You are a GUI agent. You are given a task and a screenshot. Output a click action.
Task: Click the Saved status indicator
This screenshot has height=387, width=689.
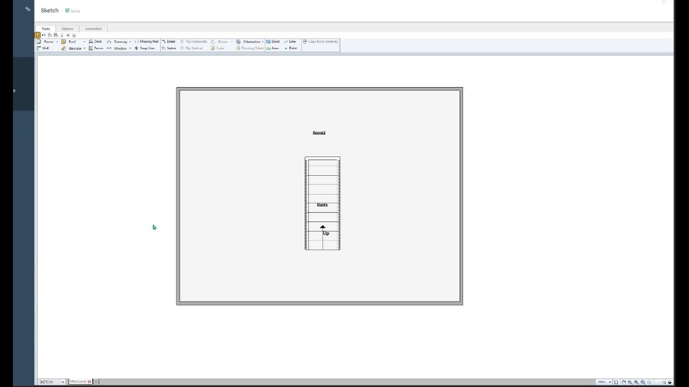click(x=73, y=11)
